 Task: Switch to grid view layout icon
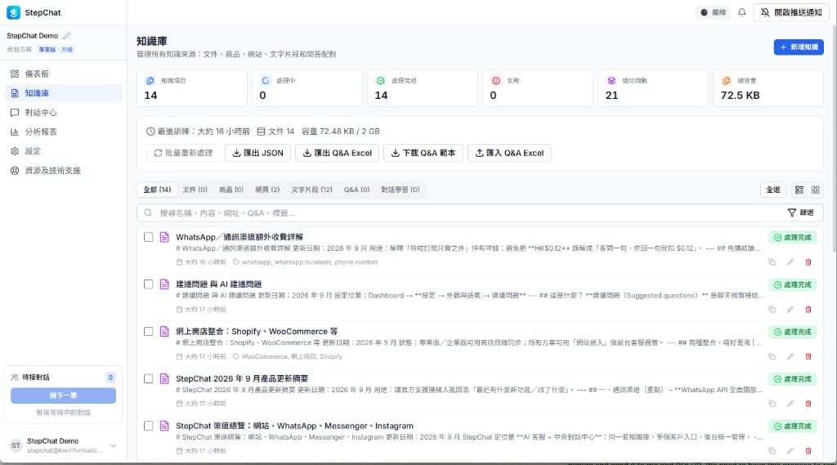click(x=815, y=190)
